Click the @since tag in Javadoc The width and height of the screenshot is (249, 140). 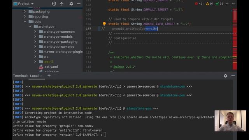119,67
